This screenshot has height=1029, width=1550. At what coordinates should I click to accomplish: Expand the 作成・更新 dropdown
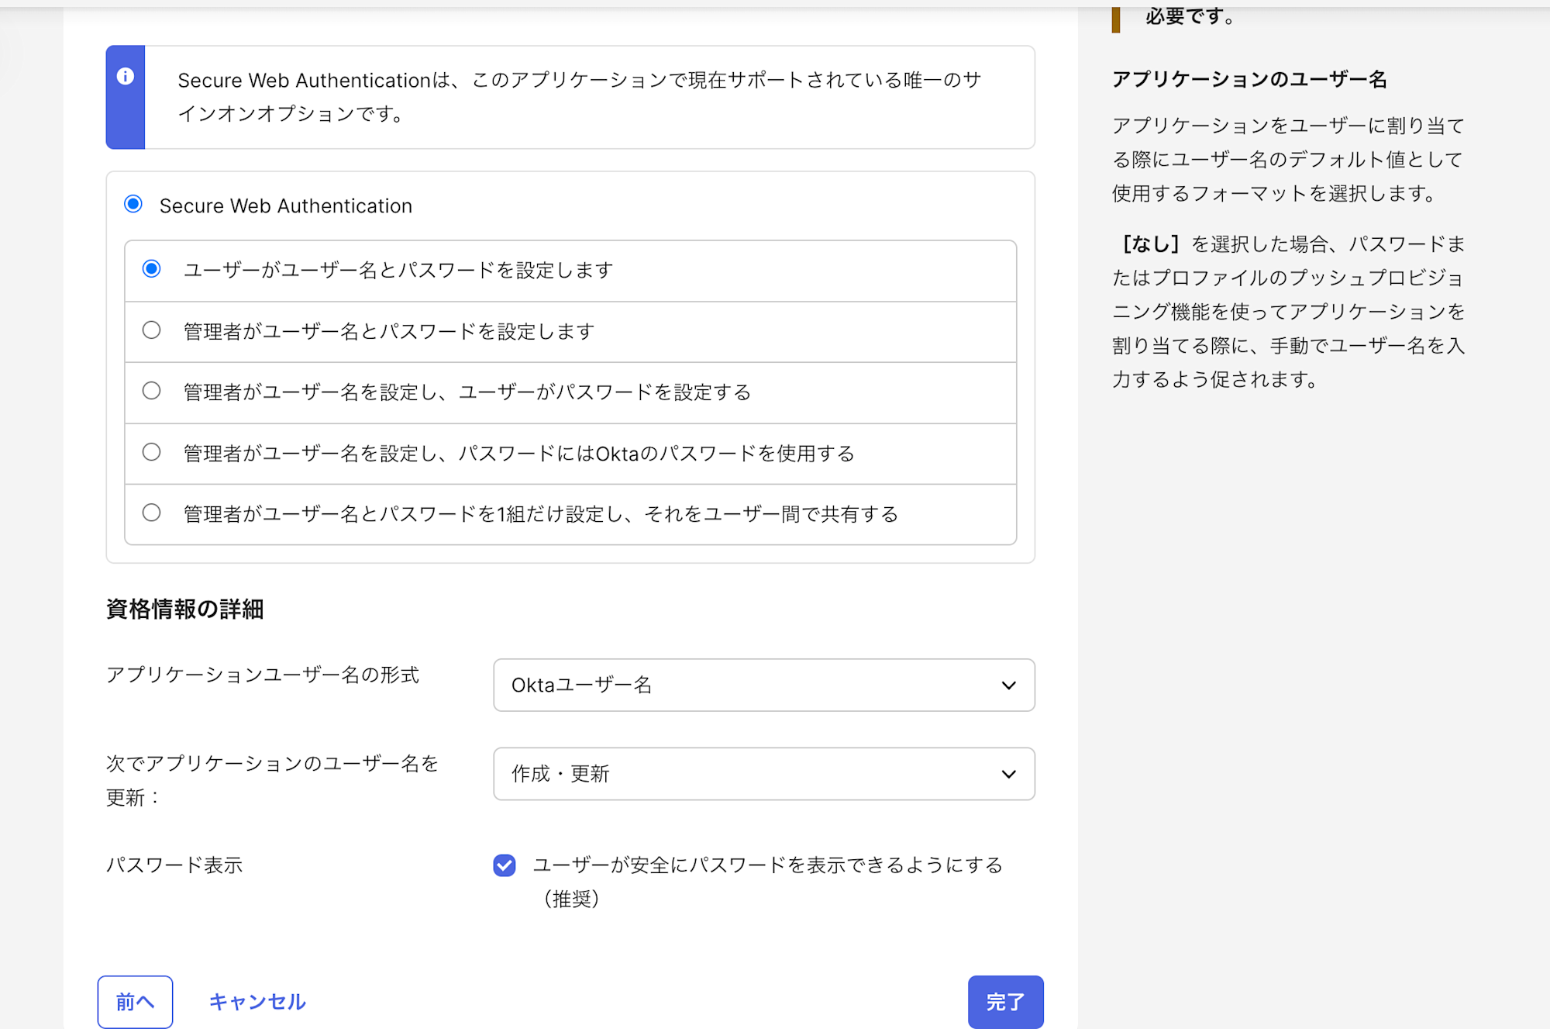coord(763,773)
